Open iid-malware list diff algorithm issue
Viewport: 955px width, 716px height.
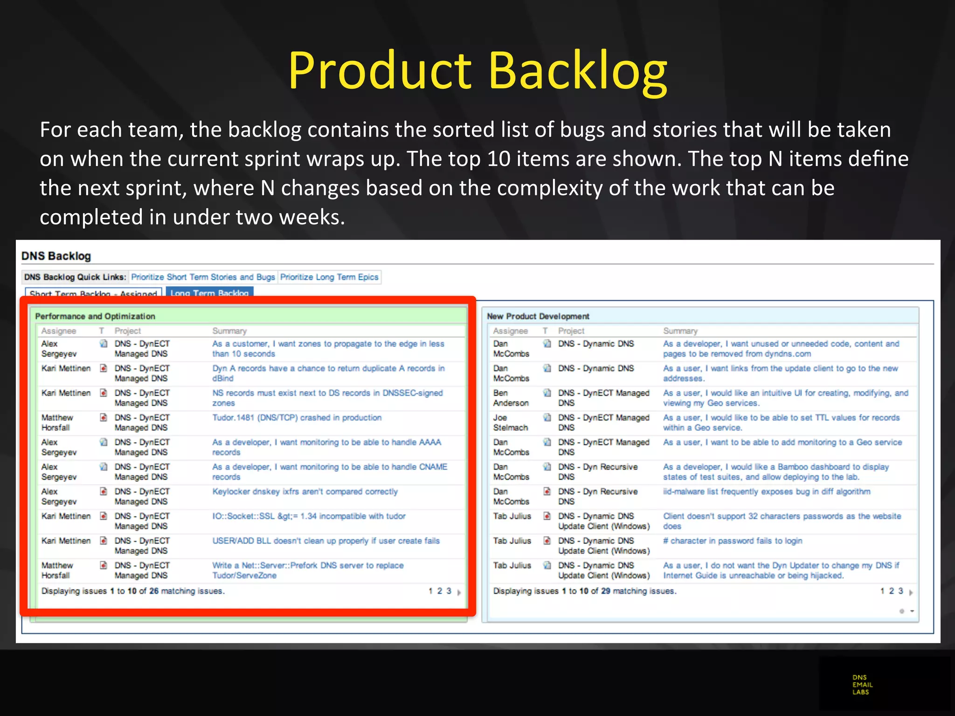(x=767, y=492)
